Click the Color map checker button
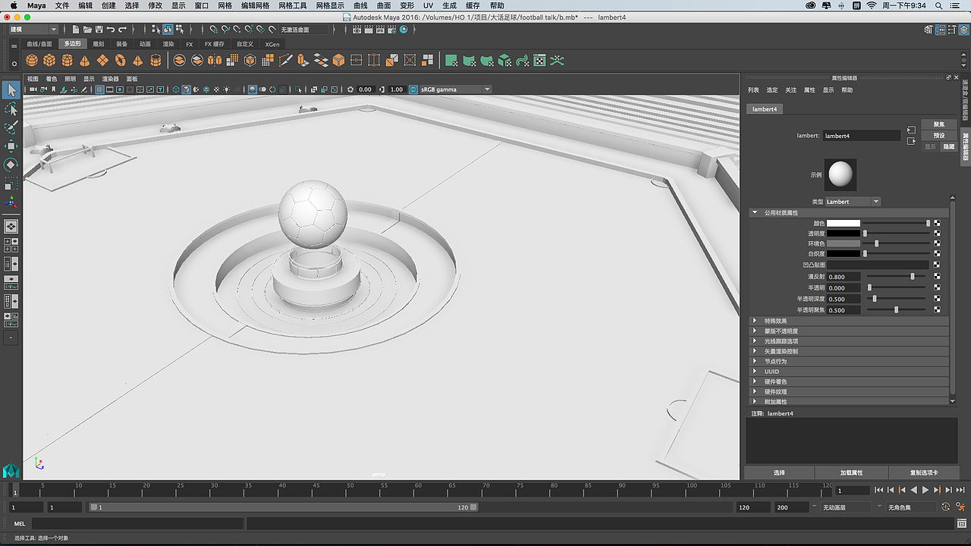The height and width of the screenshot is (546, 971). (x=937, y=224)
